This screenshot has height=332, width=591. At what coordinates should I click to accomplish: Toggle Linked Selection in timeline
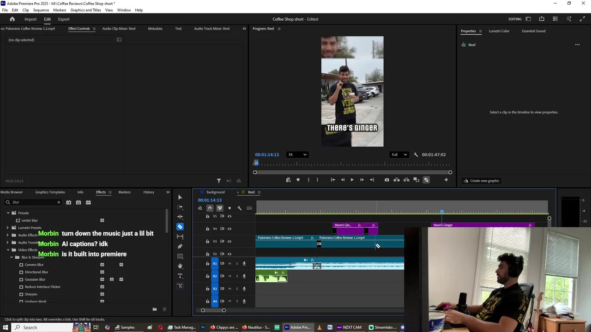[x=220, y=208]
